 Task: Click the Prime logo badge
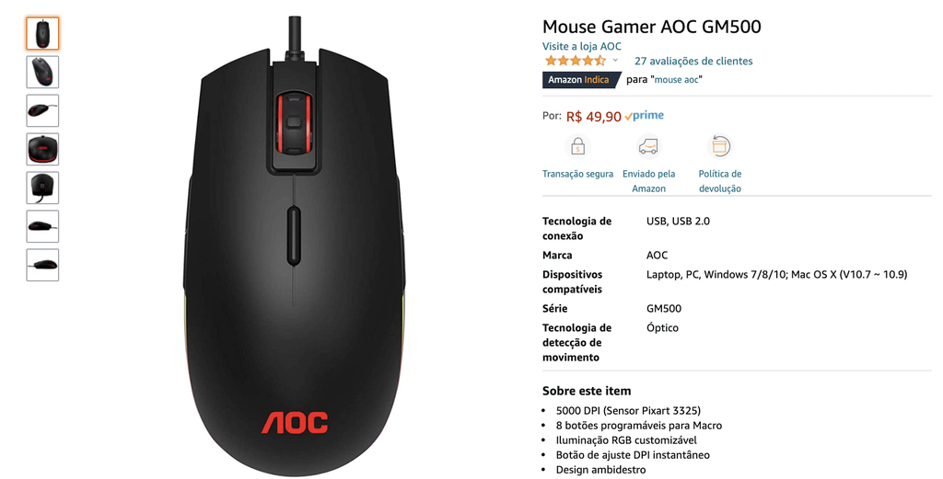[x=644, y=115]
